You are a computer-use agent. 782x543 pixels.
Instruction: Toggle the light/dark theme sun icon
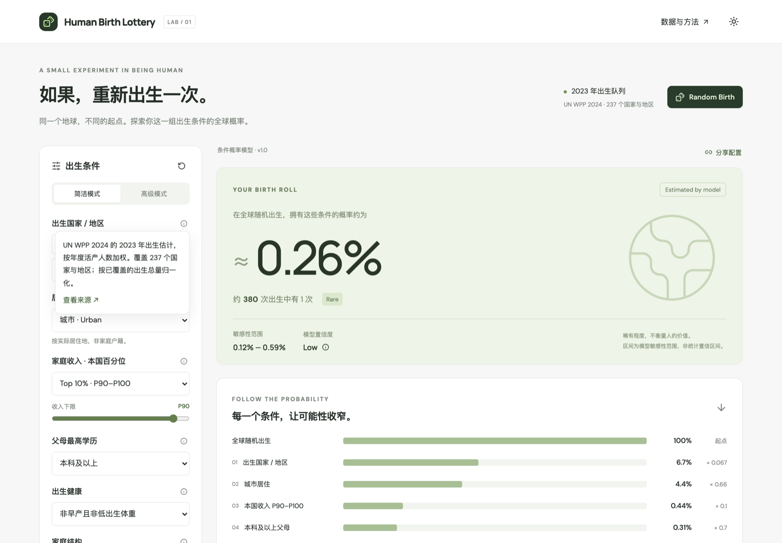pos(734,22)
